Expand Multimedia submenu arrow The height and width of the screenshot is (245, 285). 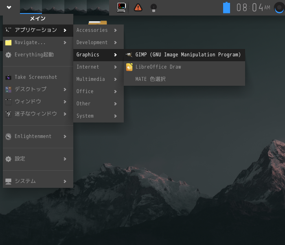coord(115,79)
